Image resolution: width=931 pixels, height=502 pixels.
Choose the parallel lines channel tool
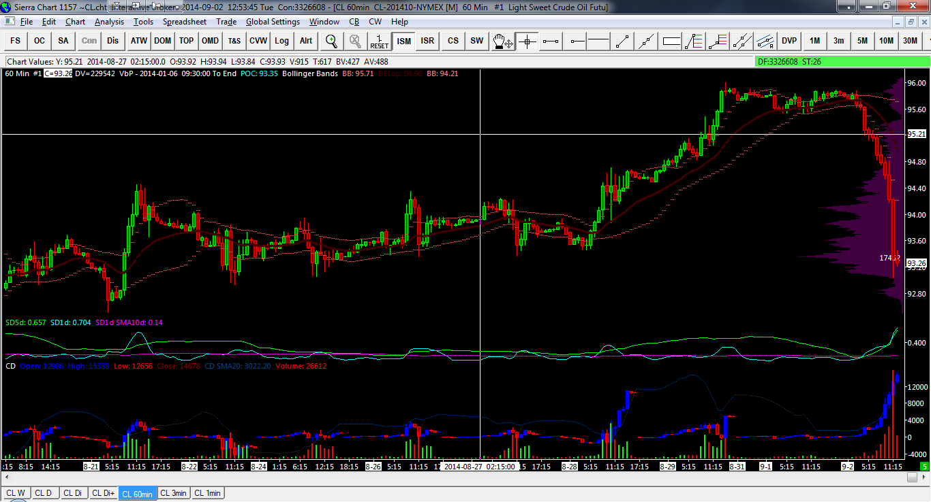click(742, 41)
